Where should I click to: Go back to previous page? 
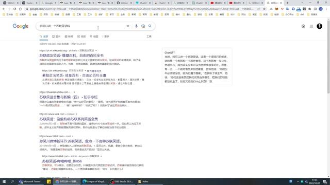click(x=4, y=9)
